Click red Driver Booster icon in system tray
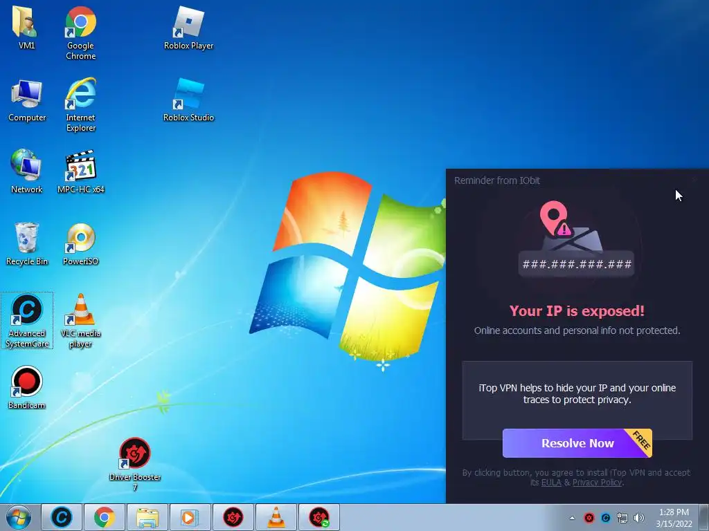Screen dimensions: 709x531 (589, 518)
